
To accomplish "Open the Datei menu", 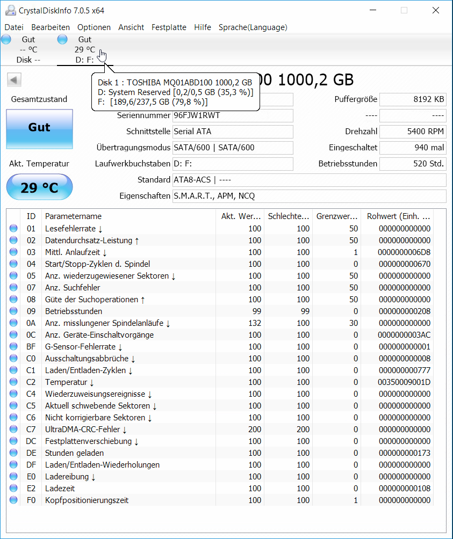I will click(14, 27).
